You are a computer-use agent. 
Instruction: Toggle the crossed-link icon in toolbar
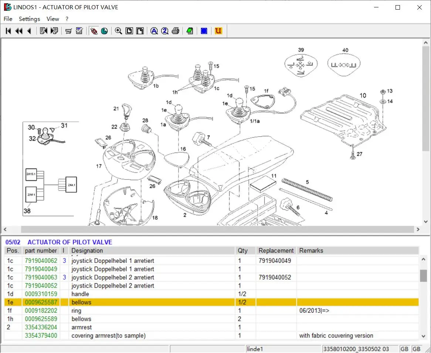(94, 31)
